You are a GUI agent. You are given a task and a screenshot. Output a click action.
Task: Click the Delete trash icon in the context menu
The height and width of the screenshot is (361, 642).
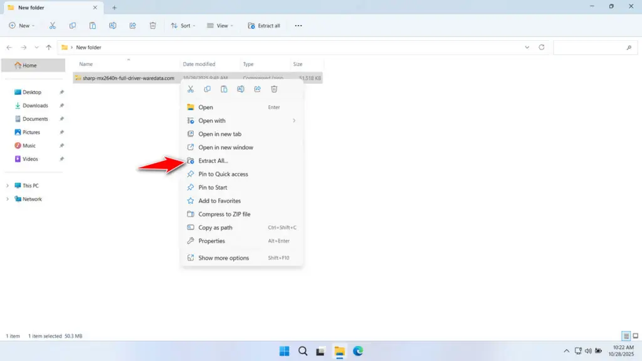(274, 89)
